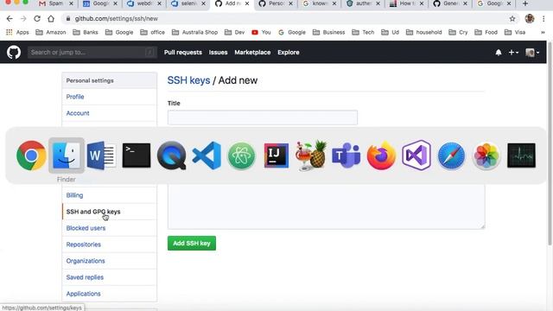Open Issues in GitHub header
553x311 pixels.
(218, 52)
